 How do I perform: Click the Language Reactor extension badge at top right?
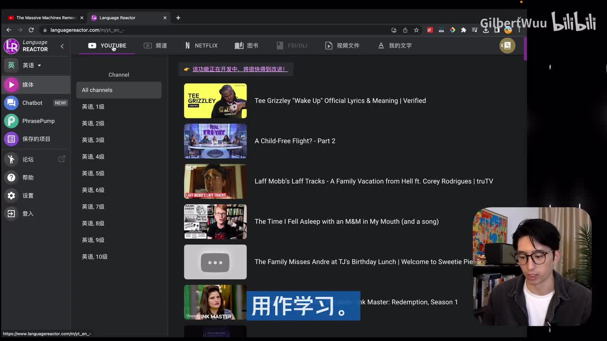tap(507, 45)
